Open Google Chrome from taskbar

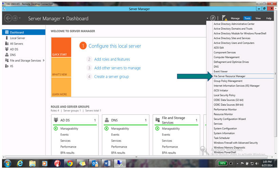pos(70,163)
